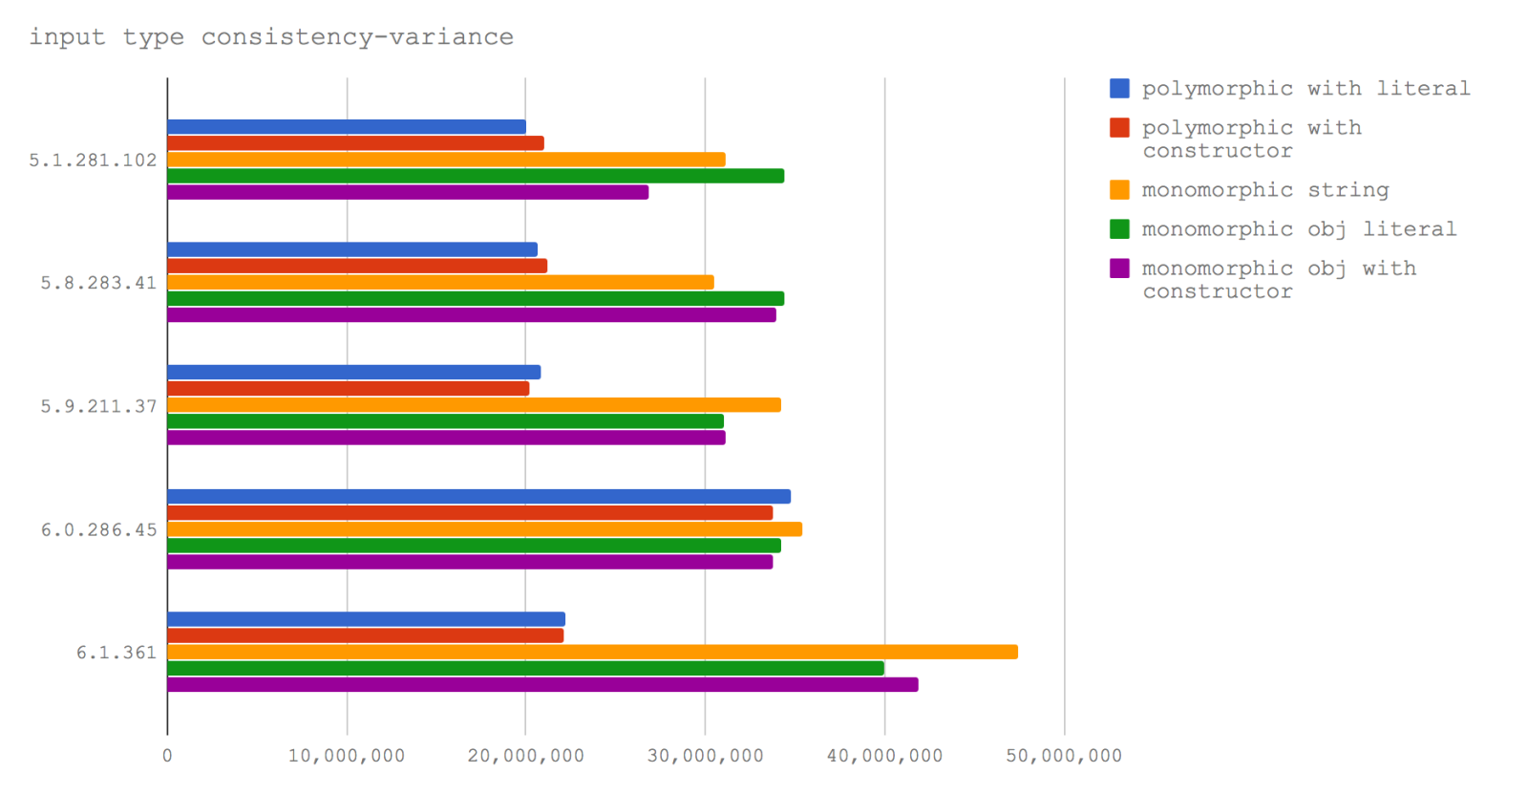Viewport: 1528px width, 795px height.
Task: Click the blue bar for 6.1.361
Action: pyautogui.click(x=367, y=619)
